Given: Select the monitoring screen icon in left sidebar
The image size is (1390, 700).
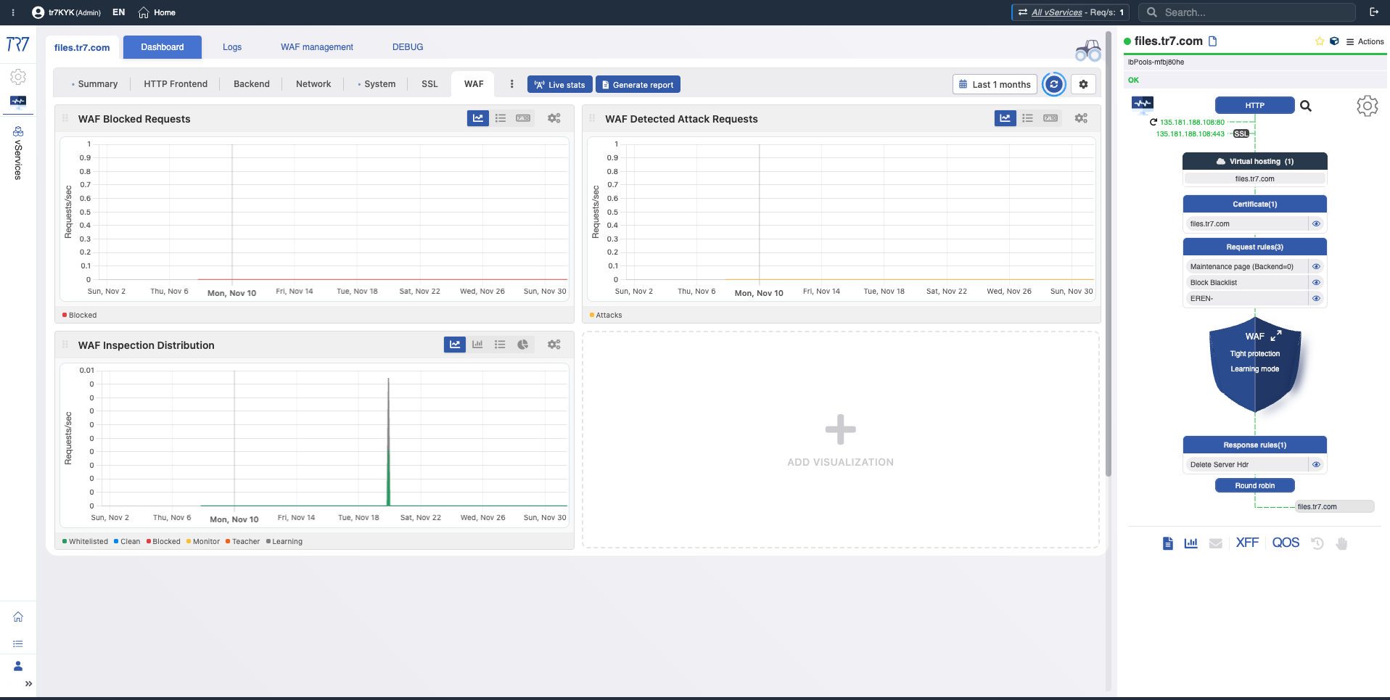Looking at the screenshot, I should tap(18, 102).
